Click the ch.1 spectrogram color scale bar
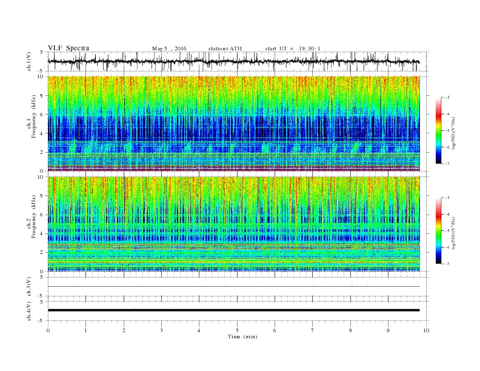The width and height of the screenshot is (480, 371). (x=439, y=130)
